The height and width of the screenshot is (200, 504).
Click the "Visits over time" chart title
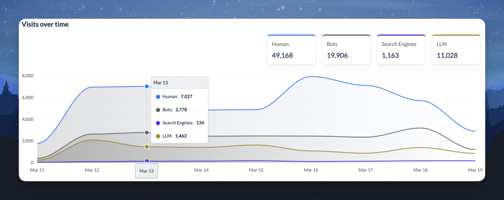[x=45, y=24]
